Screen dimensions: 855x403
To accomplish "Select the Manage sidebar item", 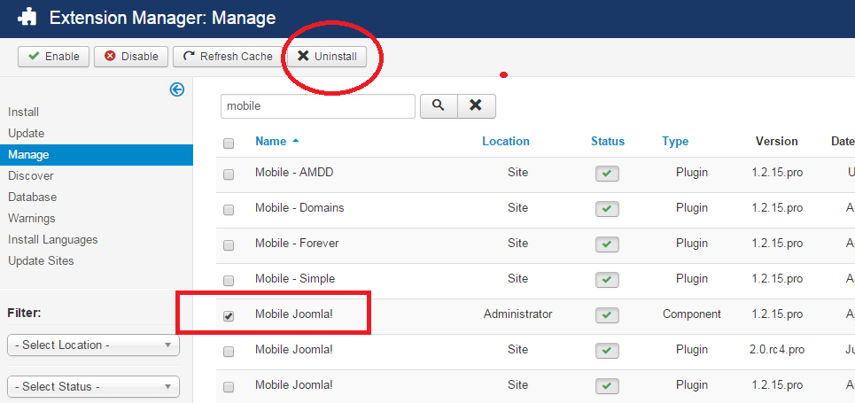I will point(96,155).
